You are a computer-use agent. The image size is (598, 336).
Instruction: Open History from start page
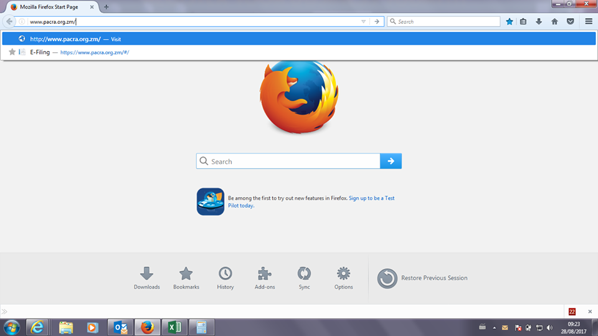225,279
